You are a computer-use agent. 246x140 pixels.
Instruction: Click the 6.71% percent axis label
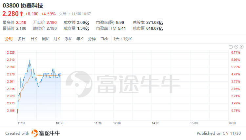(x=236, y=53)
